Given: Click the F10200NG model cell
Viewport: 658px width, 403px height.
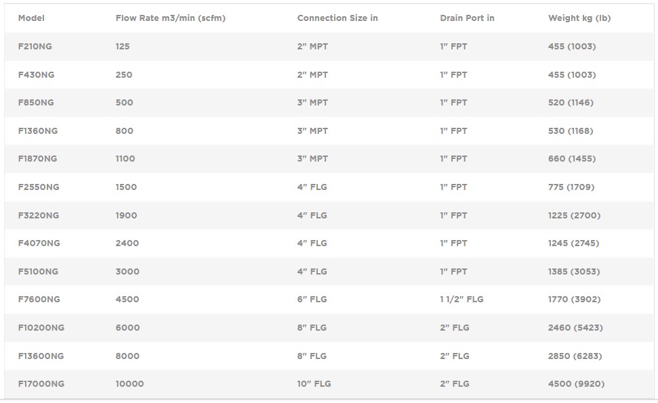Looking at the screenshot, I should tap(41, 328).
